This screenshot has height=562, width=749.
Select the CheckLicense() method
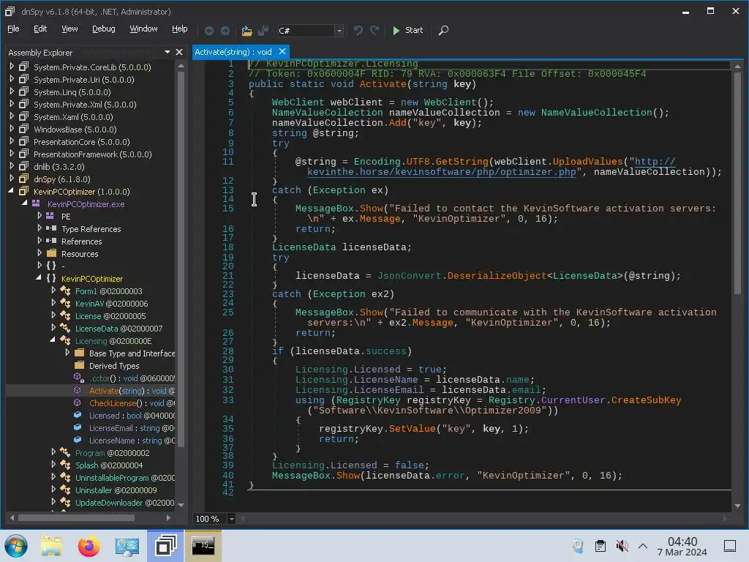pos(132,403)
